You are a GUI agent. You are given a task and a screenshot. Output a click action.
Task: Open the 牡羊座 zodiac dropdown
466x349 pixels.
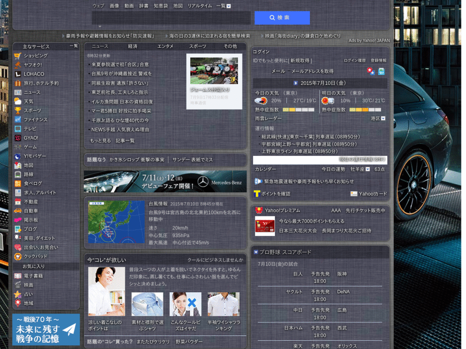[x=368, y=169]
